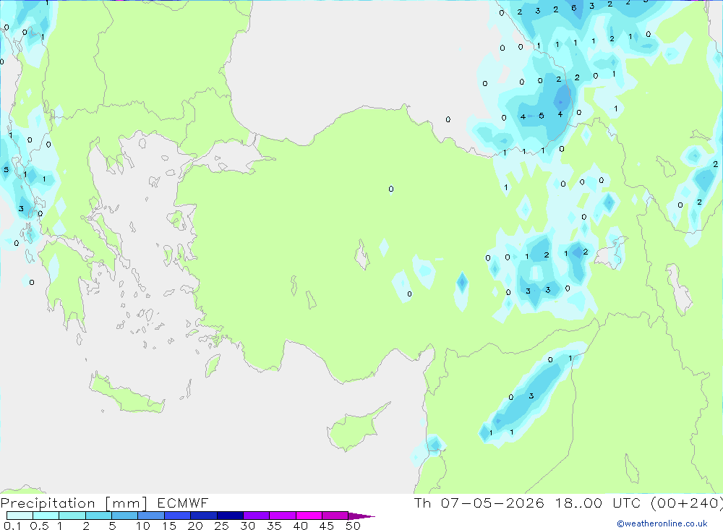Click the 40–45 mm magenta legend swatch

(x=309, y=516)
